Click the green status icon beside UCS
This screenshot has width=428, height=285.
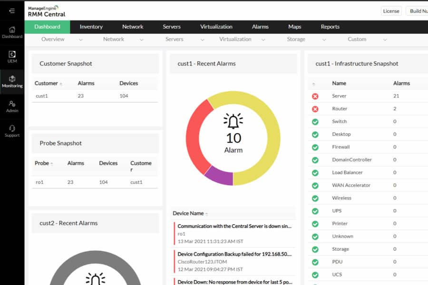click(315, 275)
